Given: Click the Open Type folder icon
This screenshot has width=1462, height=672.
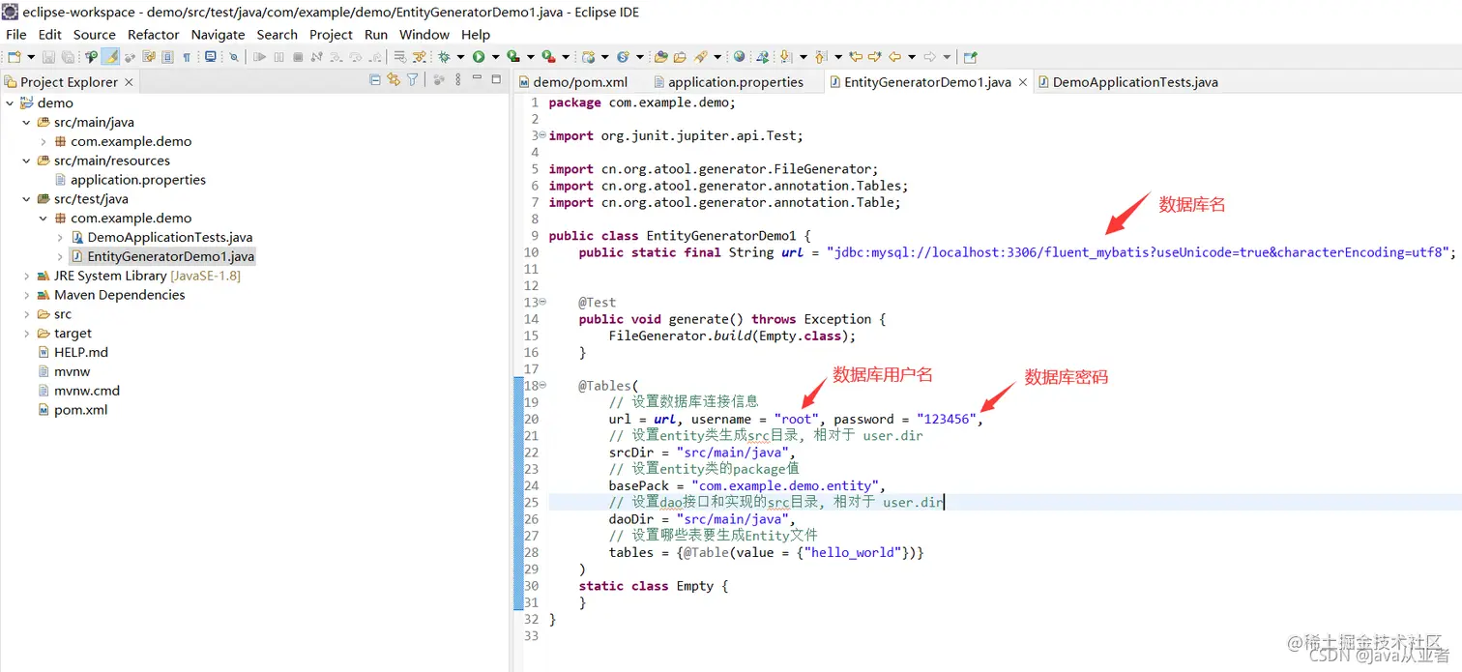Looking at the screenshot, I should click(660, 57).
